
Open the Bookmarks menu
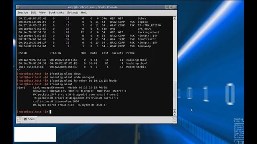(x=56, y=12)
